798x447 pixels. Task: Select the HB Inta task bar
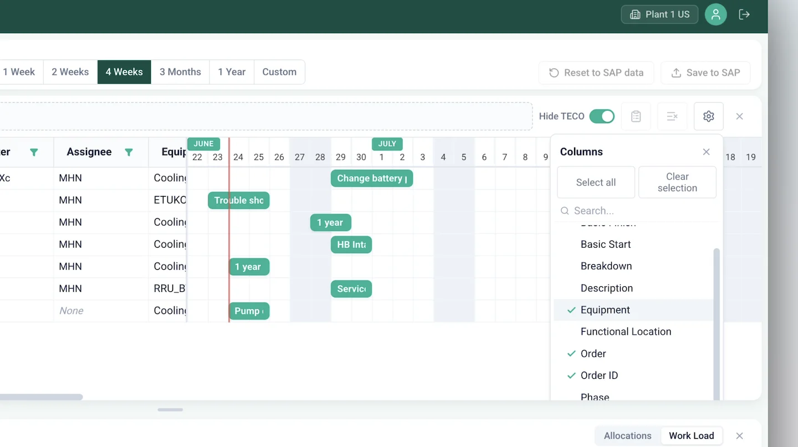tap(351, 245)
